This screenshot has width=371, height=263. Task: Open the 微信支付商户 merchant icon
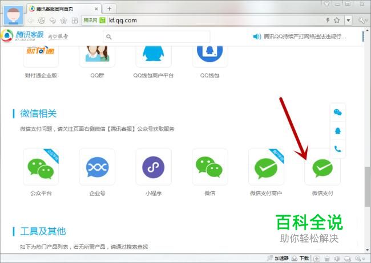coord(266,167)
